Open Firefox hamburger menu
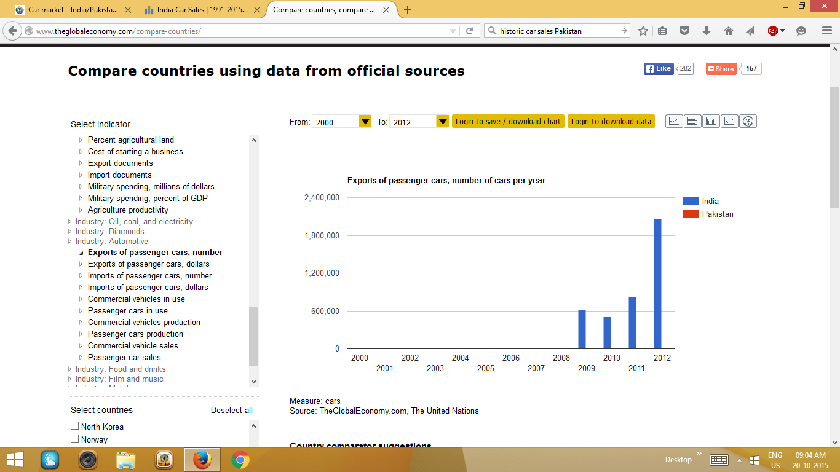Image resolution: width=840 pixels, height=472 pixels. (x=827, y=31)
